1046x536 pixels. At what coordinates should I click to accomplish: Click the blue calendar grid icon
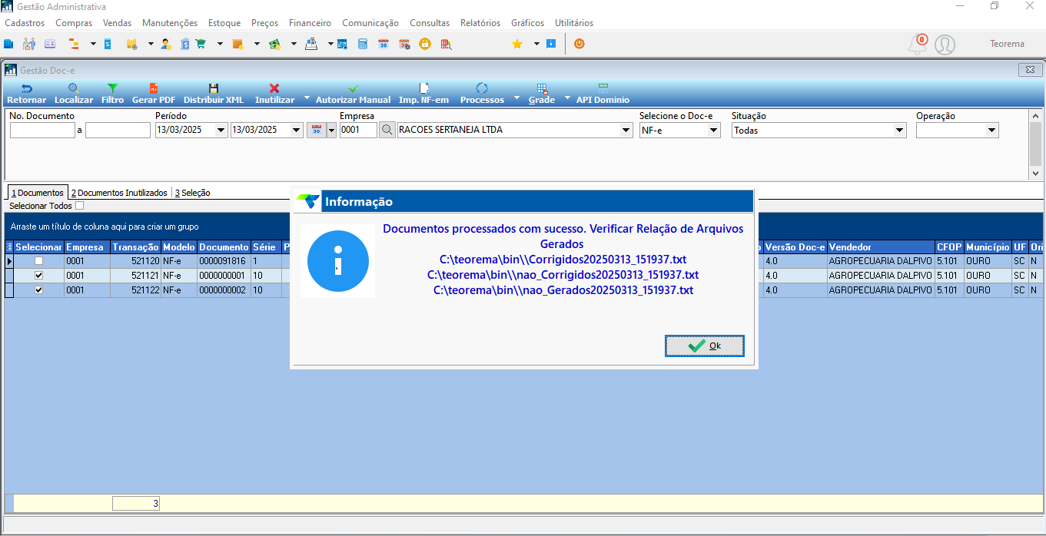coord(342,44)
